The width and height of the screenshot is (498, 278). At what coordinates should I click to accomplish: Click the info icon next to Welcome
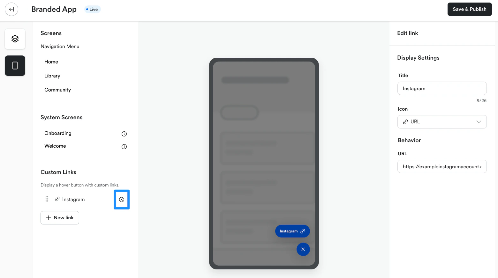click(124, 147)
